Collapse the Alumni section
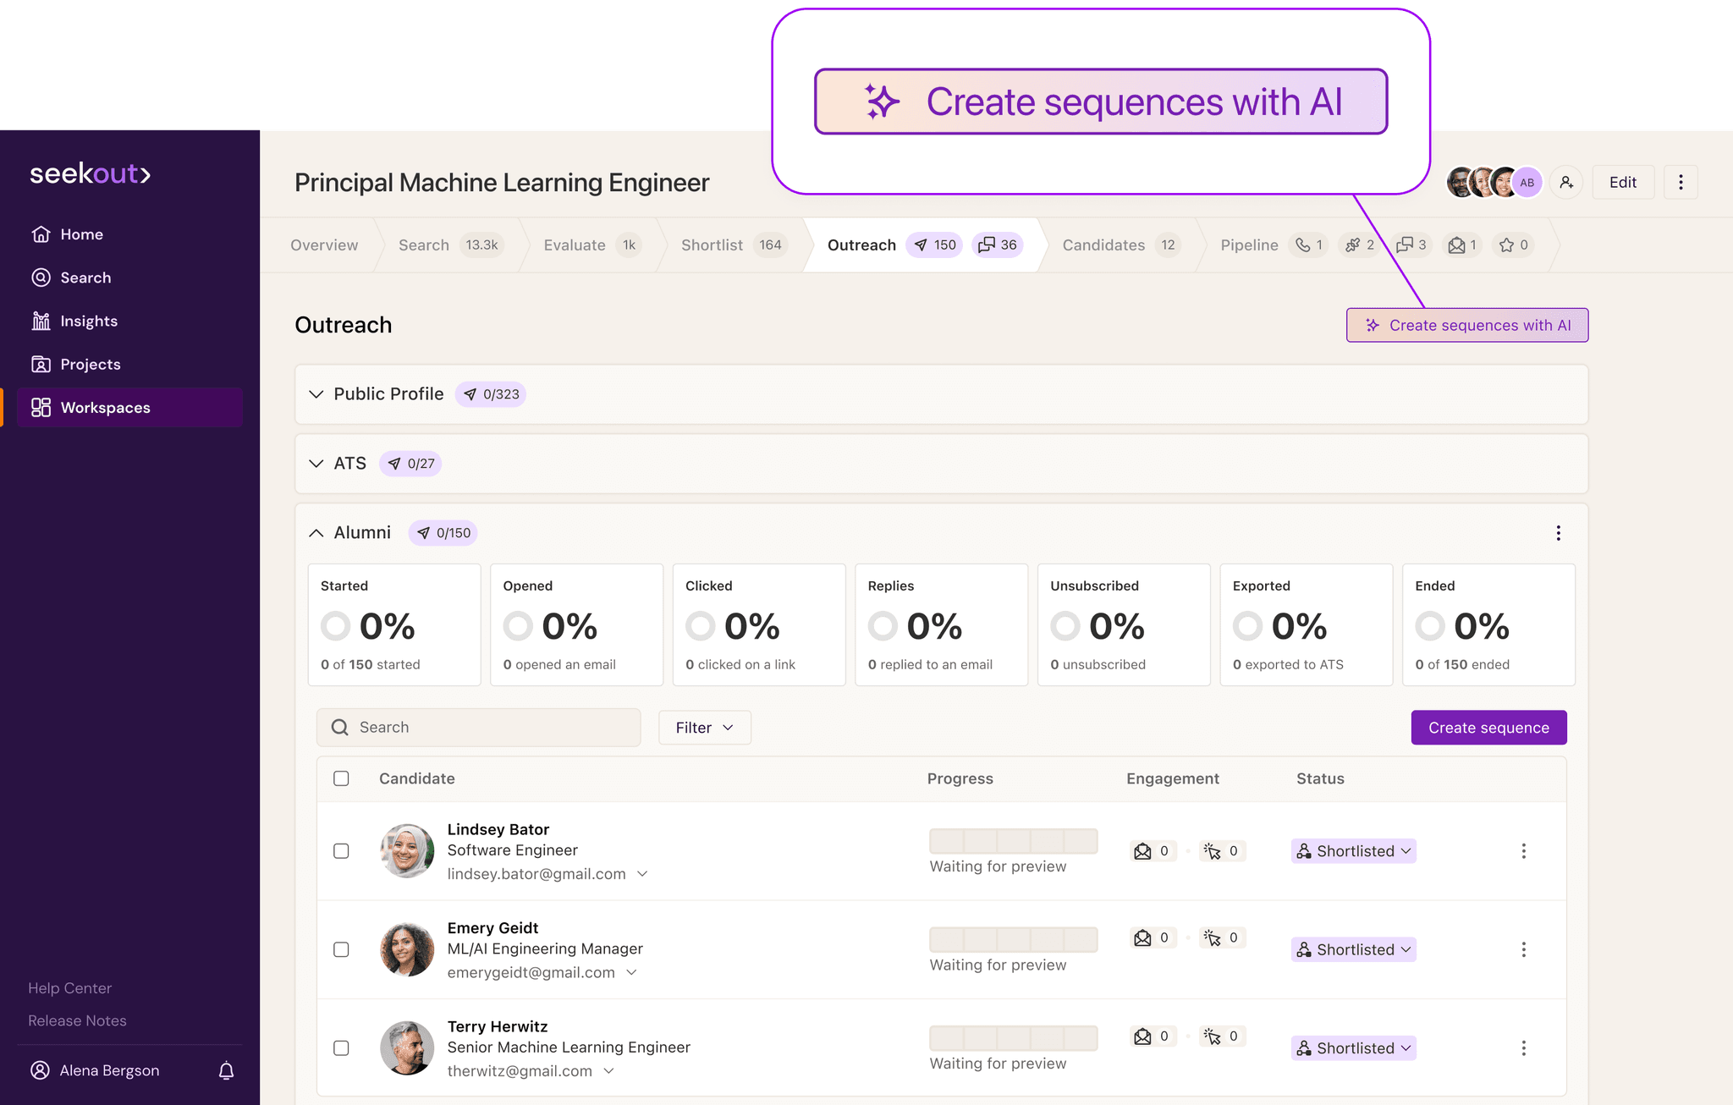This screenshot has width=1733, height=1105. [x=316, y=532]
